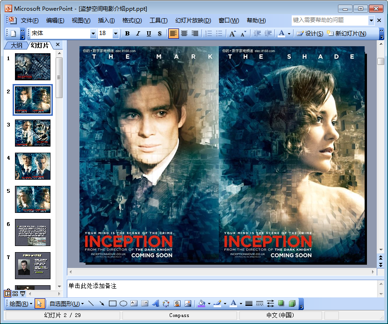
Task: Select the Oval drawing tool
Action: pyautogui.click(x=123, y=303)
